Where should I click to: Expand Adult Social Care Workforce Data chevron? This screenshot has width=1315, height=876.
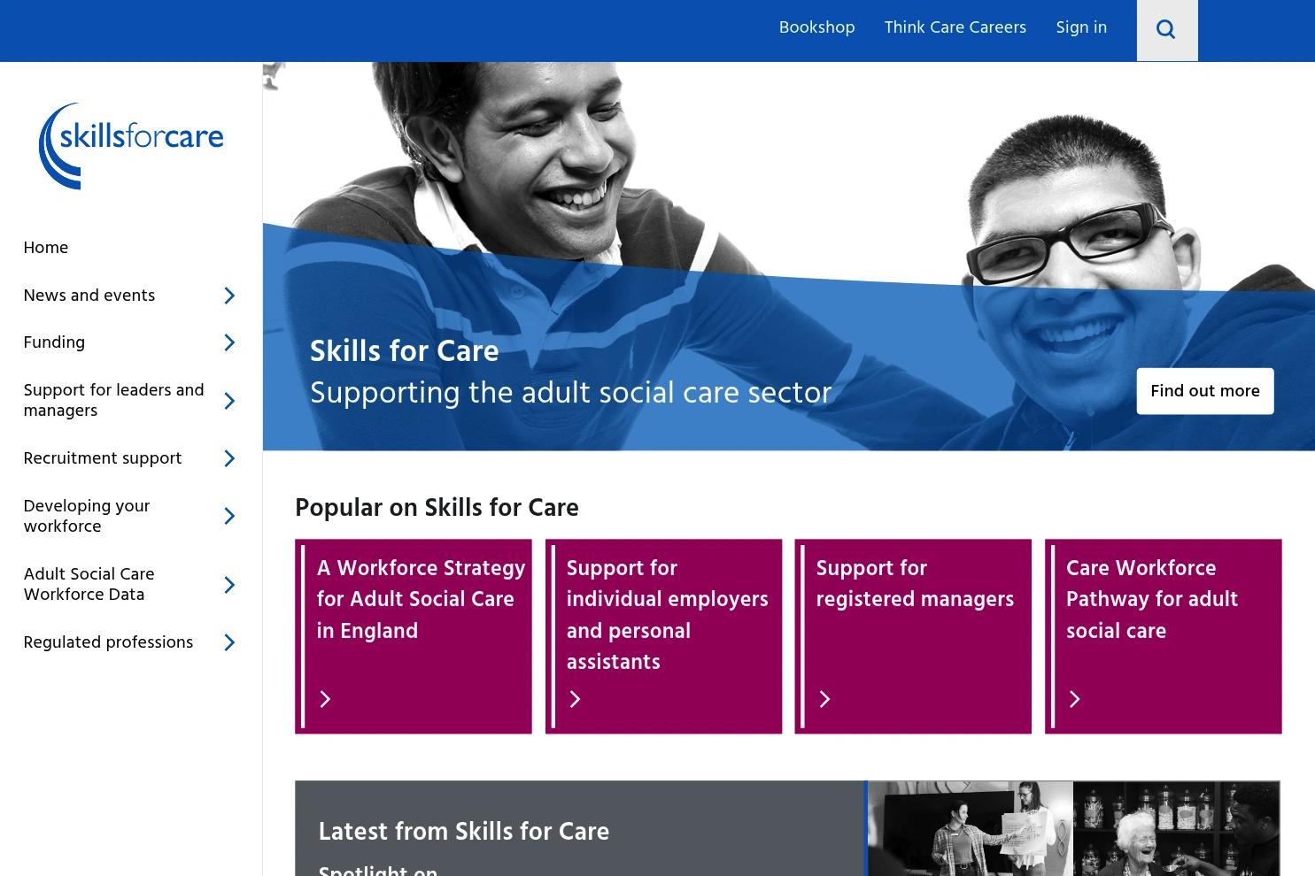point(229,585)
